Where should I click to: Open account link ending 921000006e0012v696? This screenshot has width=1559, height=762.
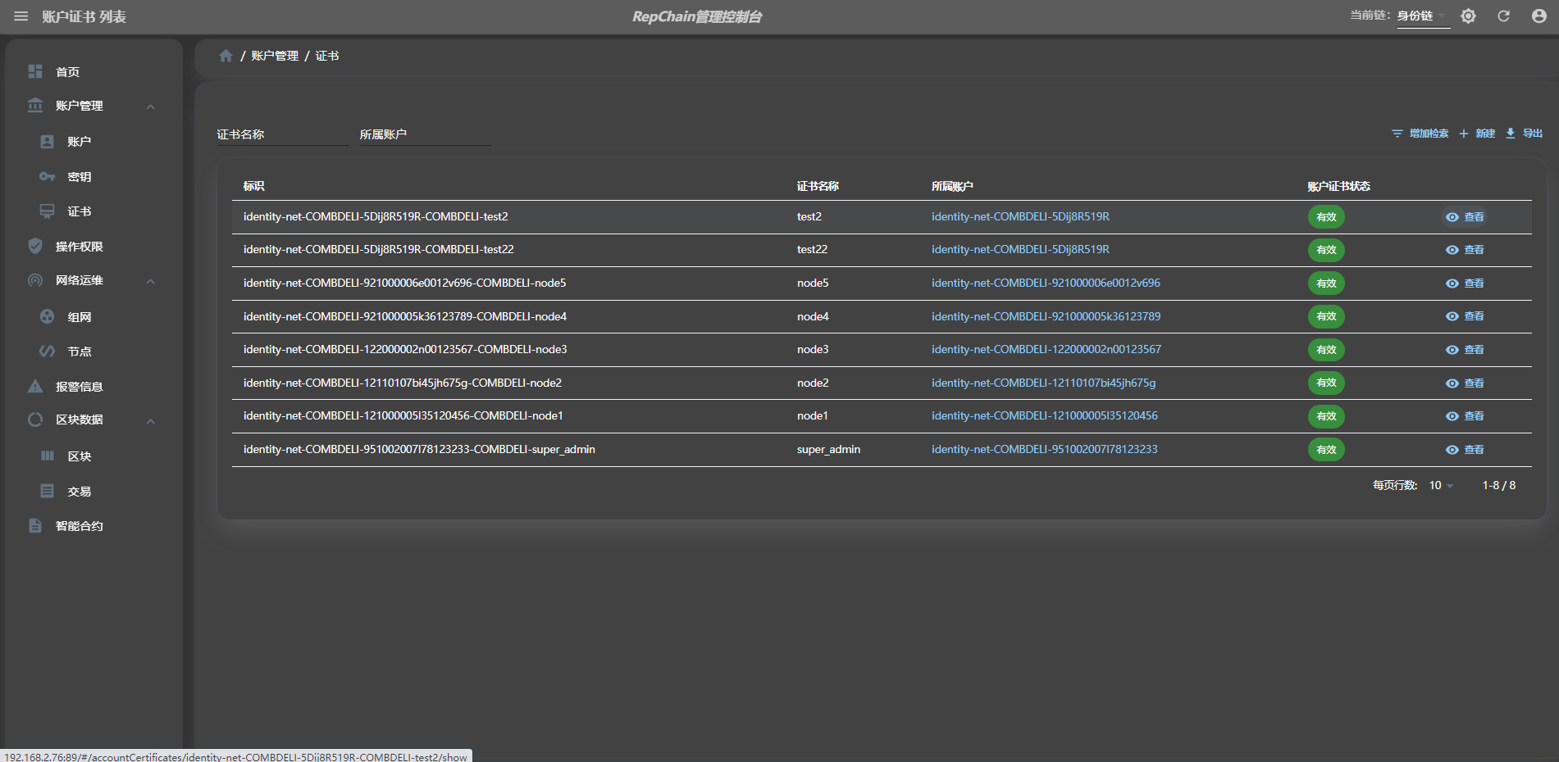(1046, 283)
